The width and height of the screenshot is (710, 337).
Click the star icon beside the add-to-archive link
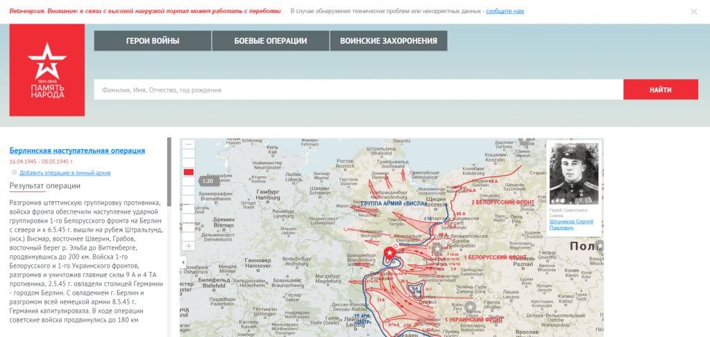[x=14, y=173]
